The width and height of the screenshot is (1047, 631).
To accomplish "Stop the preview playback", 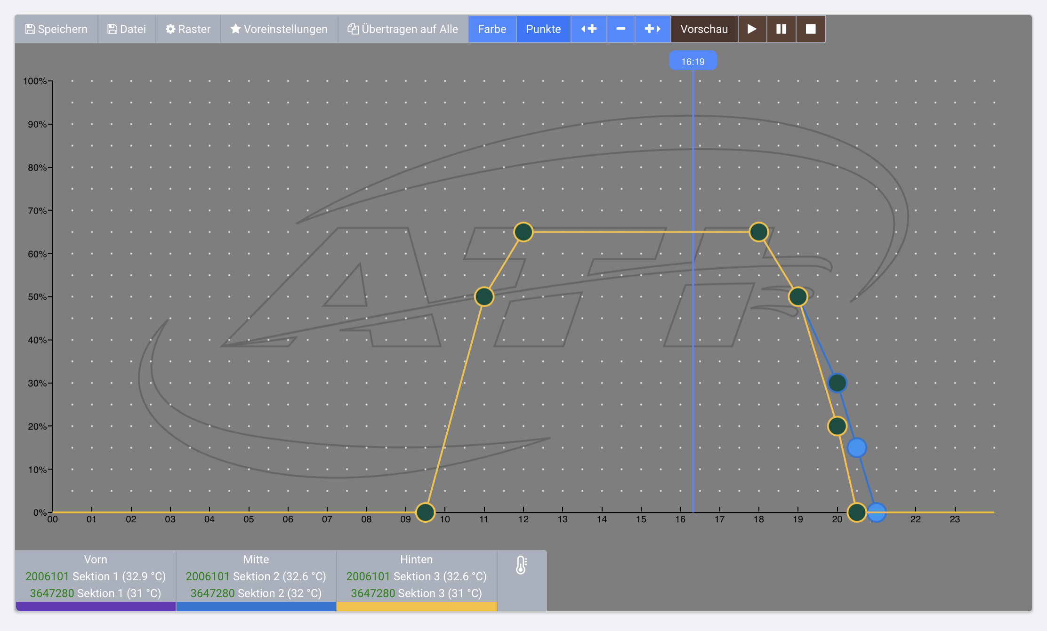I will click(x=810, y=29).
